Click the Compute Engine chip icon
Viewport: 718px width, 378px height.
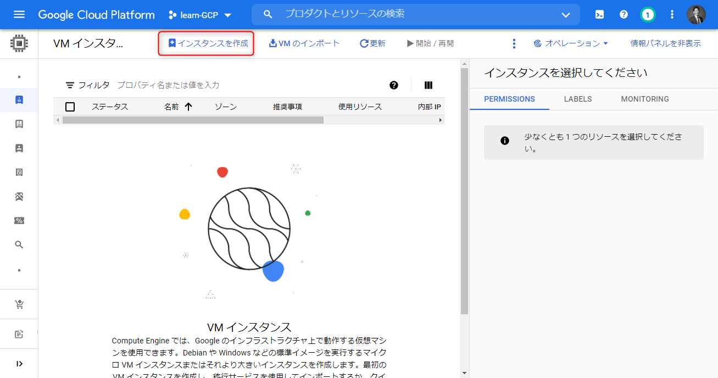click(x=19, y=43)
